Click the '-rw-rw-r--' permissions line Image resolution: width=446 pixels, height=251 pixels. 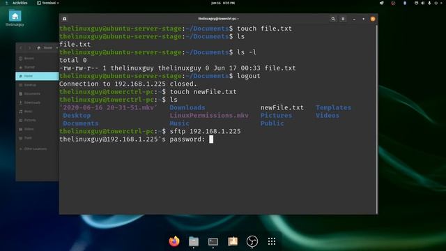pyautogui.click(x=178, y=68)
